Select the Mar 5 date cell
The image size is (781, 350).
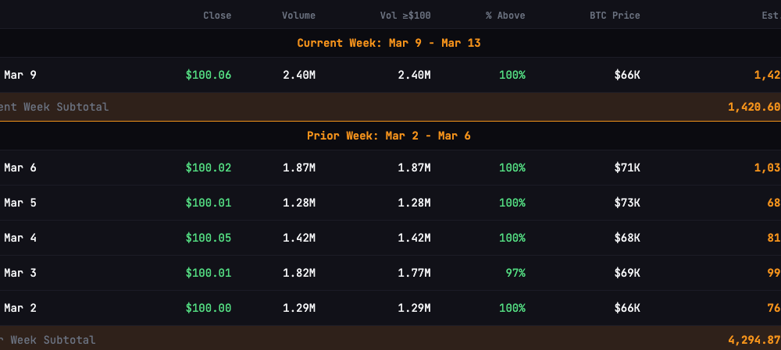[x=20, y=203]
